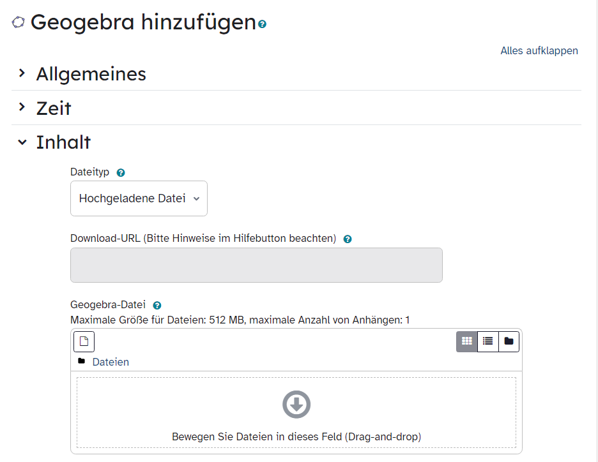The height and width of the screenshot is (462, 598).
Task: Click the Alles aufklappen link
Action: pyautogui.click(x=539, y=51)
